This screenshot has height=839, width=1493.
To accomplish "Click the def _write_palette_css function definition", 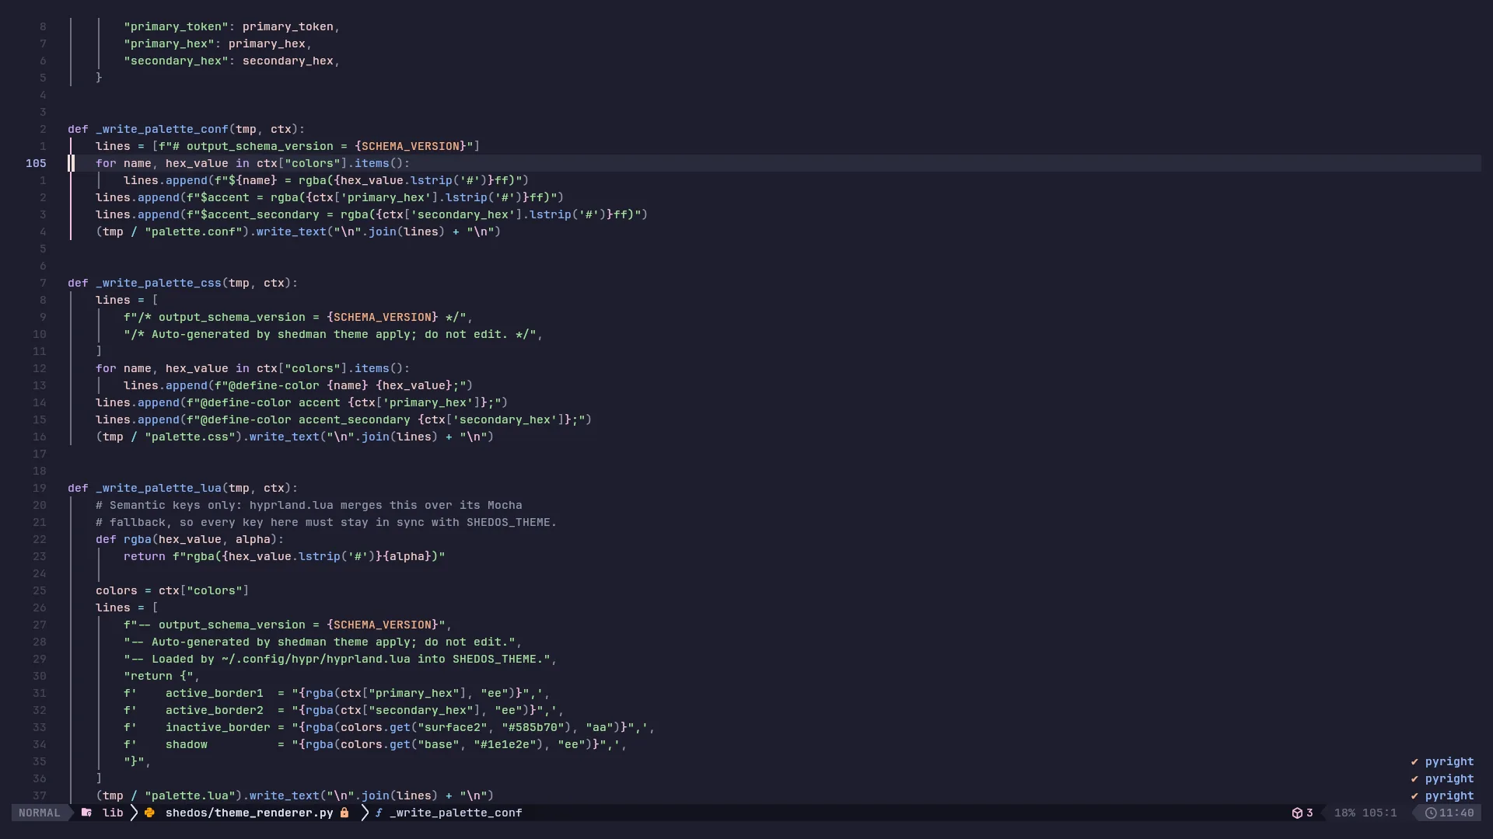I will click(x=183, y=283).
